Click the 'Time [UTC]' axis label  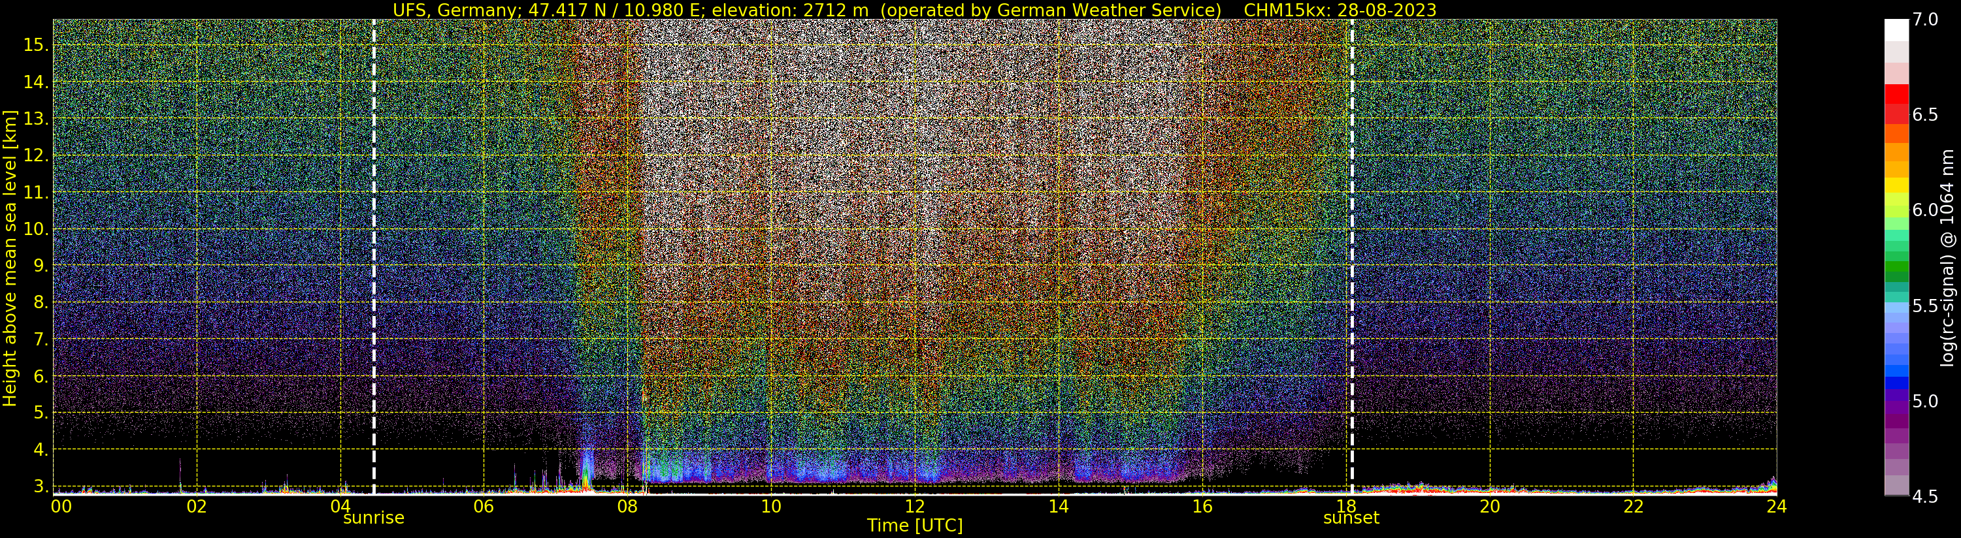pos(915,526)
